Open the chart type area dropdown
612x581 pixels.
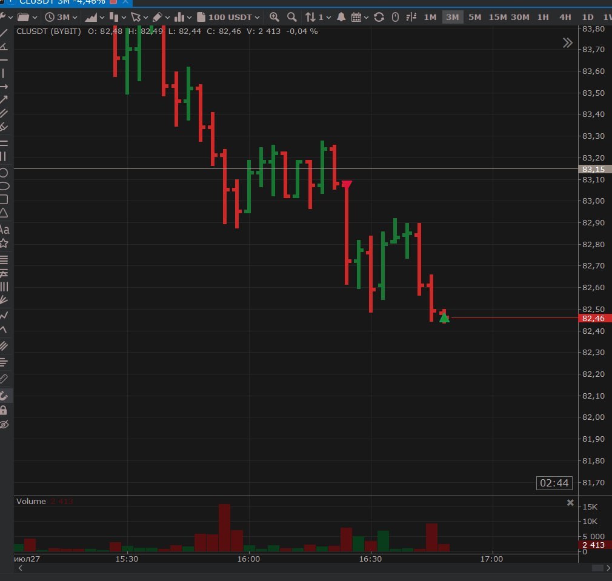(95, 17)
